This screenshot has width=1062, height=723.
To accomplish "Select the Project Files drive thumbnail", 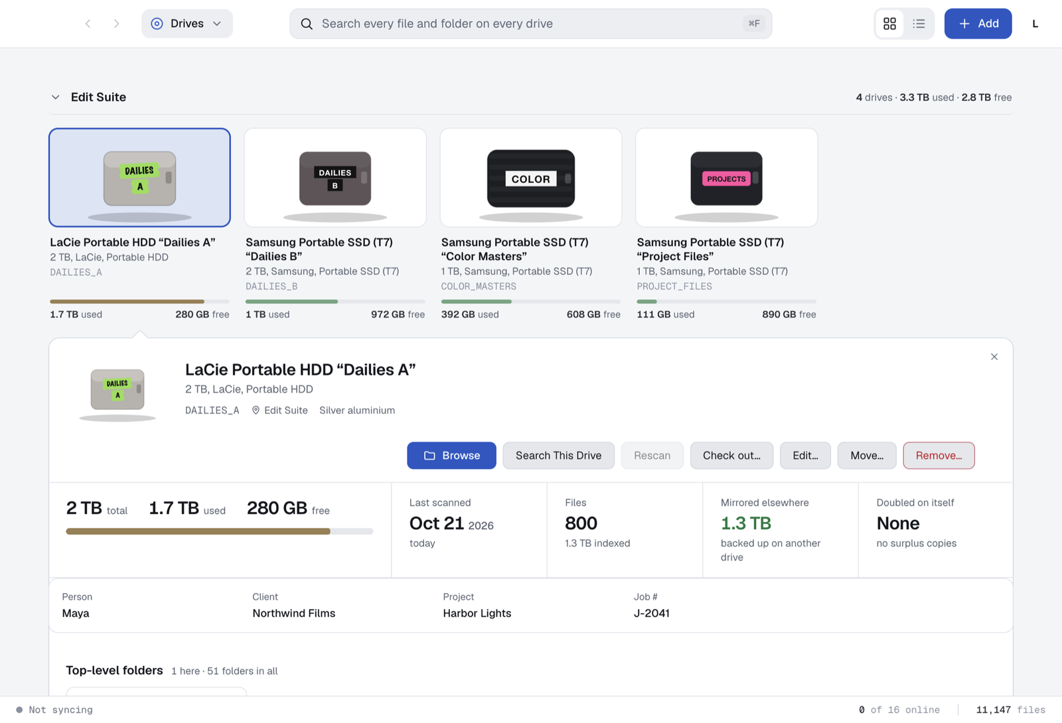I will 726,178.
